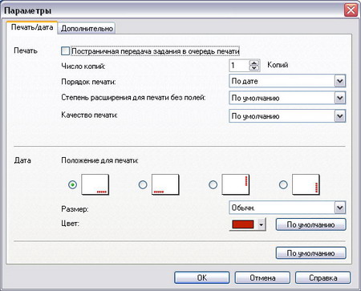Close the Параметры dialog
Viewport: 361px width, 291px height.
click(351, 10)
